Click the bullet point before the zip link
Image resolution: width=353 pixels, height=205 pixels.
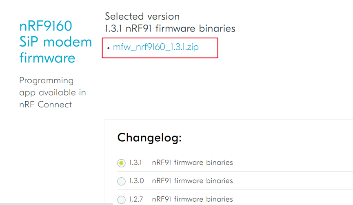coord(108,48)
